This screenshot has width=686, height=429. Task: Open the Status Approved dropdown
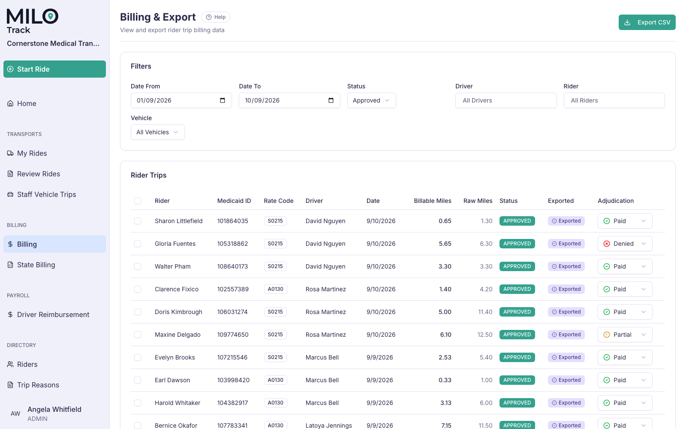371,100
